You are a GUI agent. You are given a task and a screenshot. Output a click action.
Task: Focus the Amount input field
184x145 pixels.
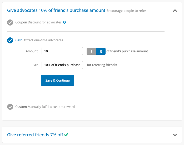[x=62, y=51]
